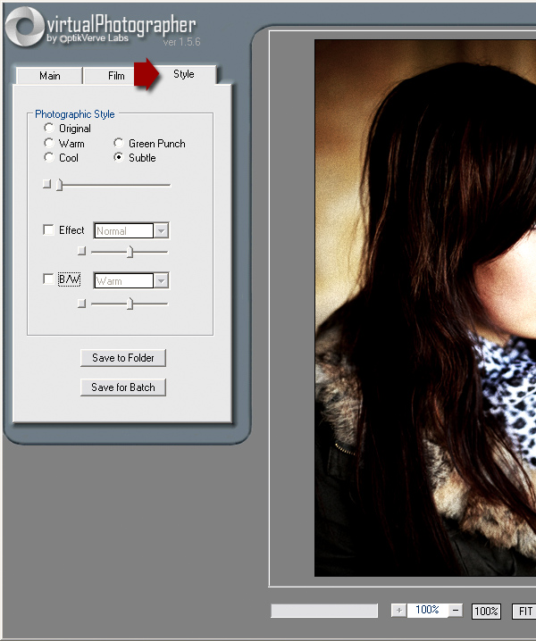Click the 'ver 1.5.6' version text
Viewport: 536px width, 641px height.
point(181,42)
